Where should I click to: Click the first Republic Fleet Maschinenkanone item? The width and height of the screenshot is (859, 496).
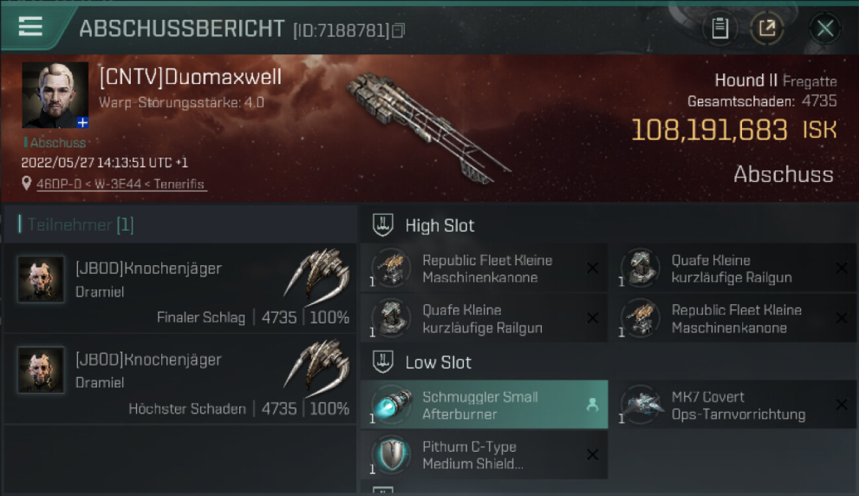click(484, 268)
